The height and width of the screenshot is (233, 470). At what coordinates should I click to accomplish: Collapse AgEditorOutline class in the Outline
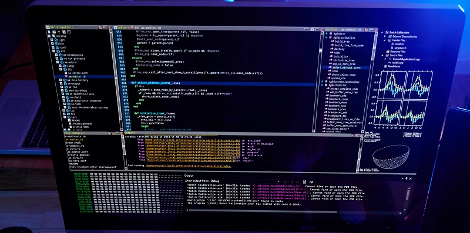click(x=327, y=38)
